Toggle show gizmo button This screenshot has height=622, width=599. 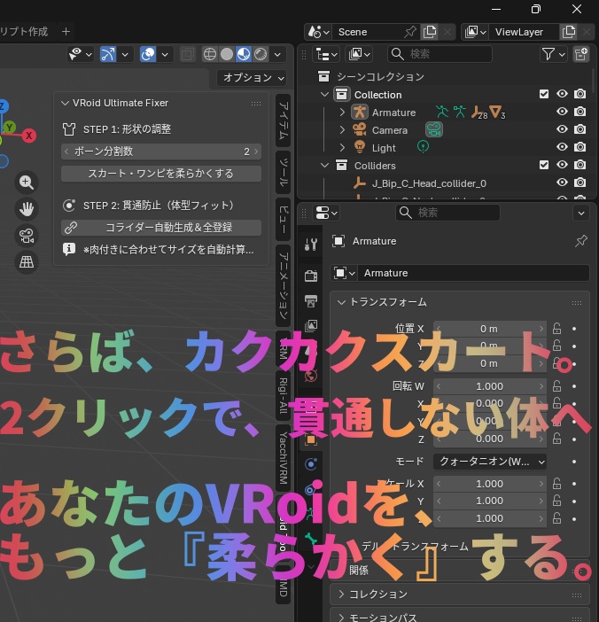click(108, 54)
